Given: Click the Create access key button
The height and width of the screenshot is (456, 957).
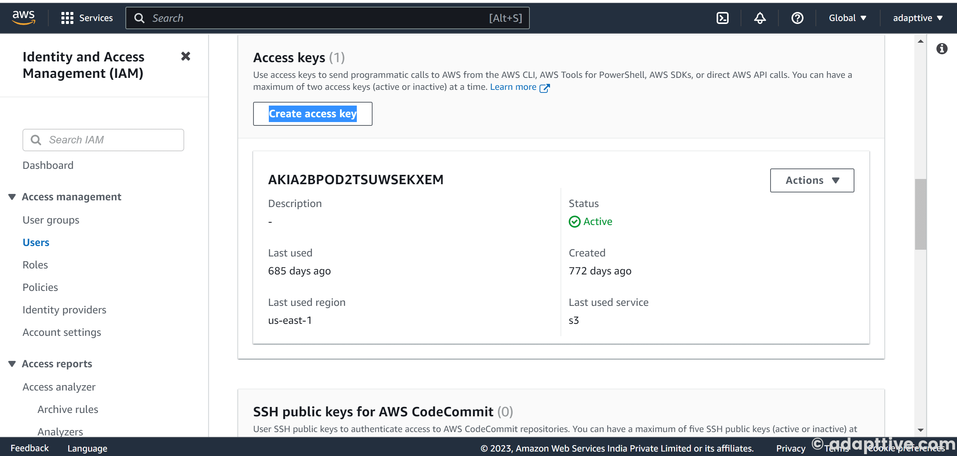Looking at the screenshot, I should click(x=313, y=113).
